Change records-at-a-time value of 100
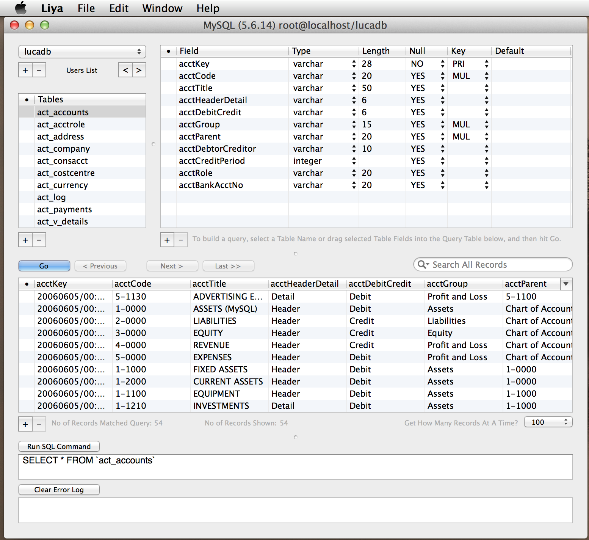This screenshot has width=589, height=540. [x=548, y=422]
